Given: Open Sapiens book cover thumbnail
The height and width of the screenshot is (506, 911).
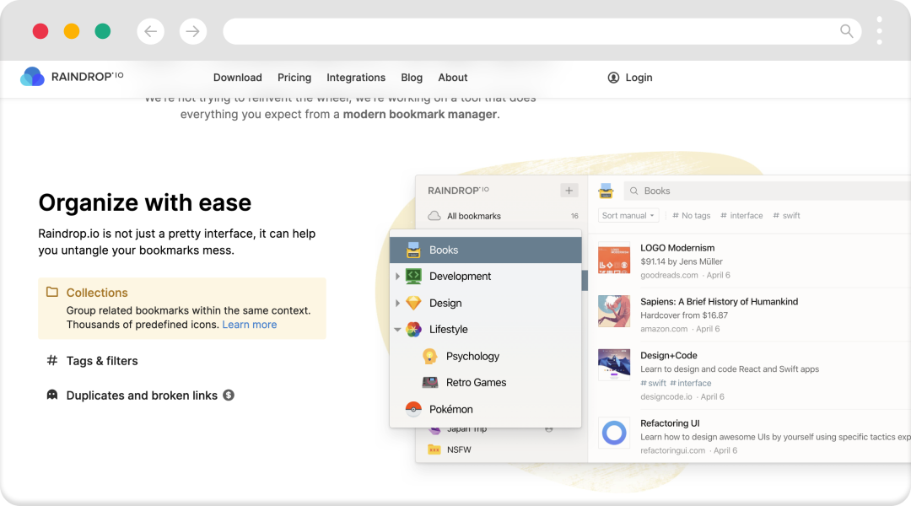Looking at the screenshot, I should (614, 311).
